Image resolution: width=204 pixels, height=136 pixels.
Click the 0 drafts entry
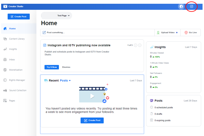point(158,114)
